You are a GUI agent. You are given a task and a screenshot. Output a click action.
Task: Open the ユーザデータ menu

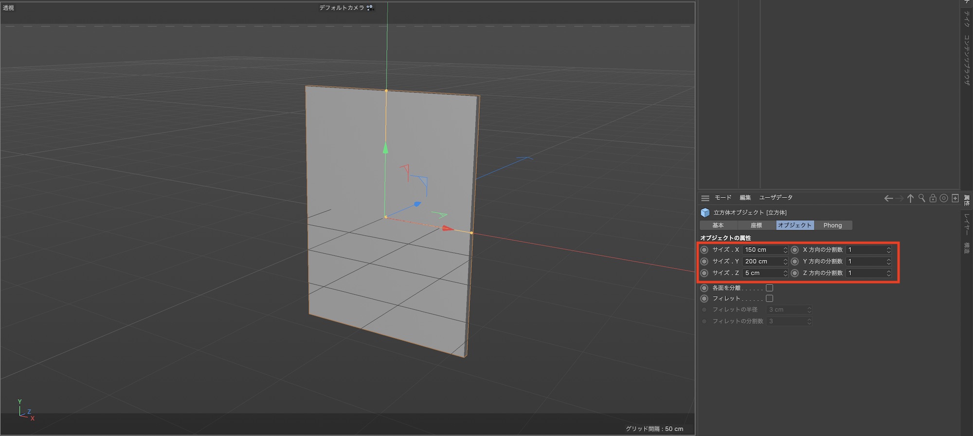click(775, 198)
